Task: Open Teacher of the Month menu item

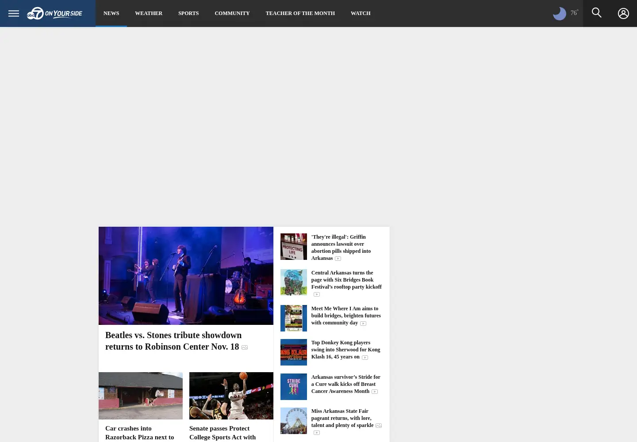Action: click(x=300, y=13)
